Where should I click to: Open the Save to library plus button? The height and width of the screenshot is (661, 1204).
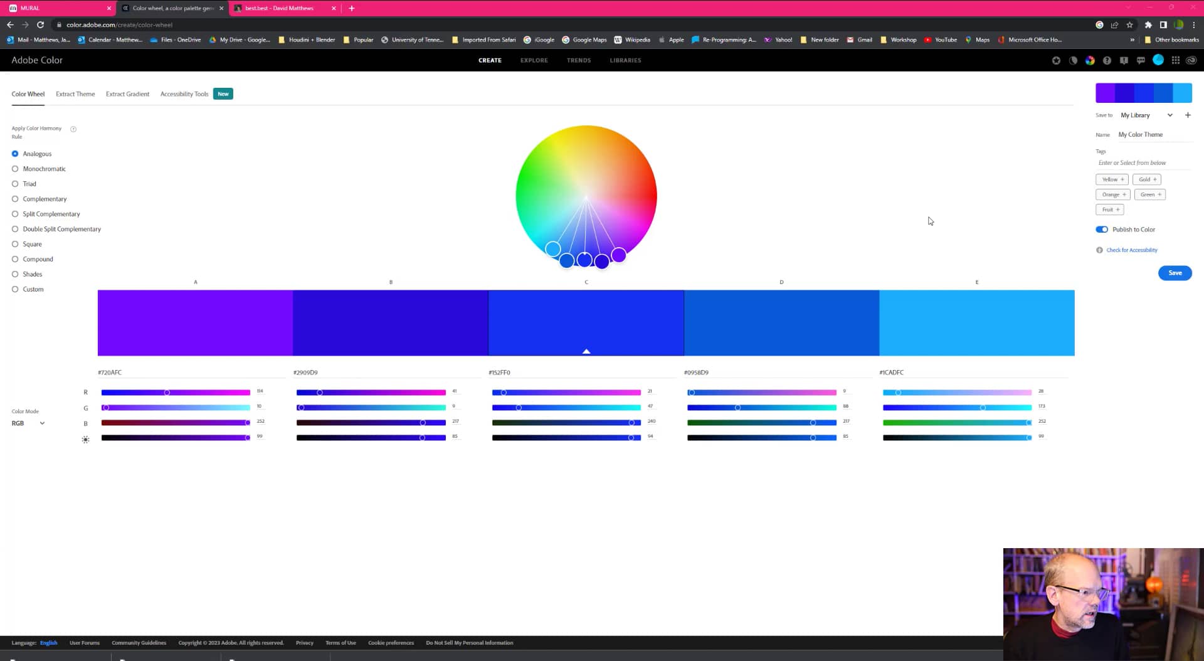point(1188,115)
